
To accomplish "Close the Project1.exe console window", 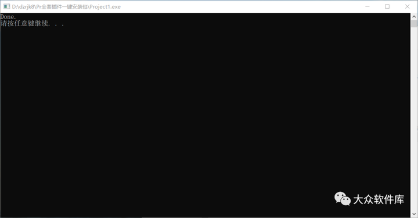I will [408, 6].
